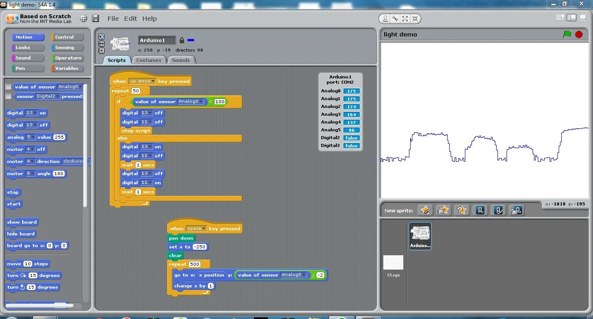This screenshot has width=593, height=319.
Task: Paint a new sprite
Action: click(x=425, y=210)
